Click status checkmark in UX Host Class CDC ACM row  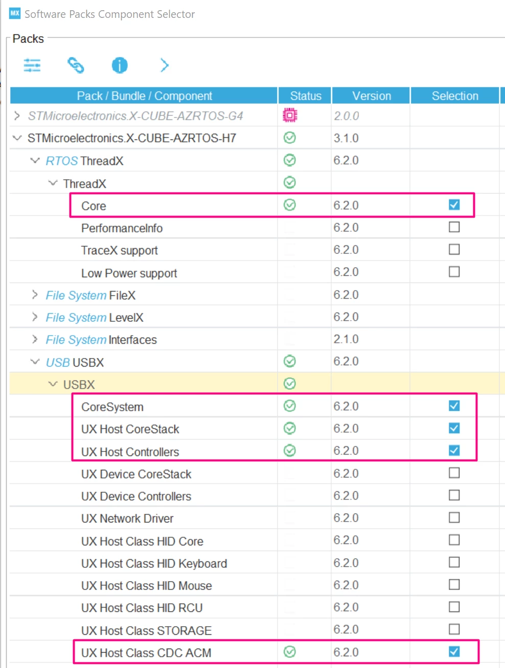coord(290,652)
